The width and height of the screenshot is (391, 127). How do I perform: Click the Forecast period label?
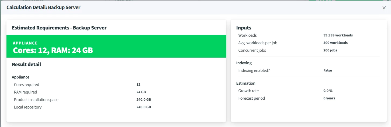[x=251, y=98]
